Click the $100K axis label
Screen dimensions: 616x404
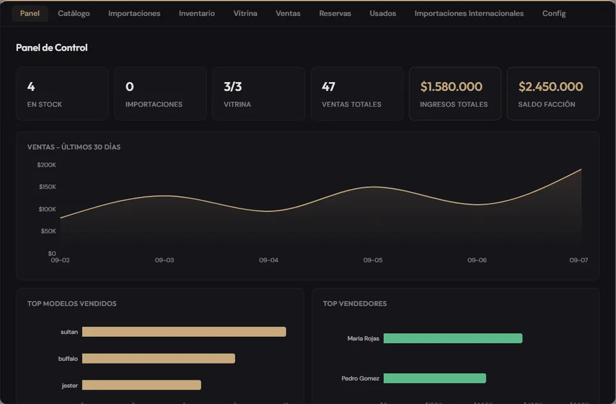tap(47, 209)
